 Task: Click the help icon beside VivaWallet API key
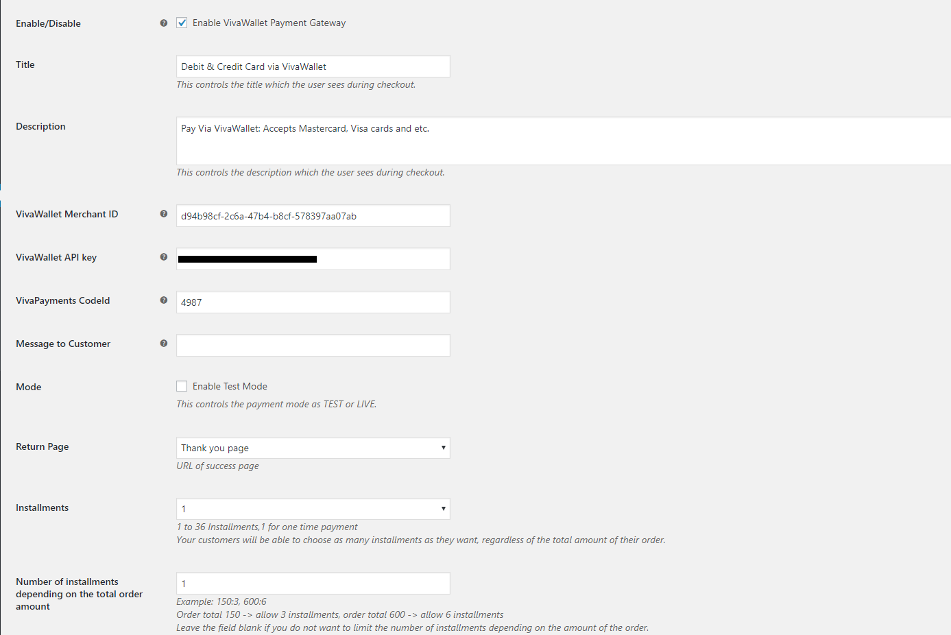163,256
